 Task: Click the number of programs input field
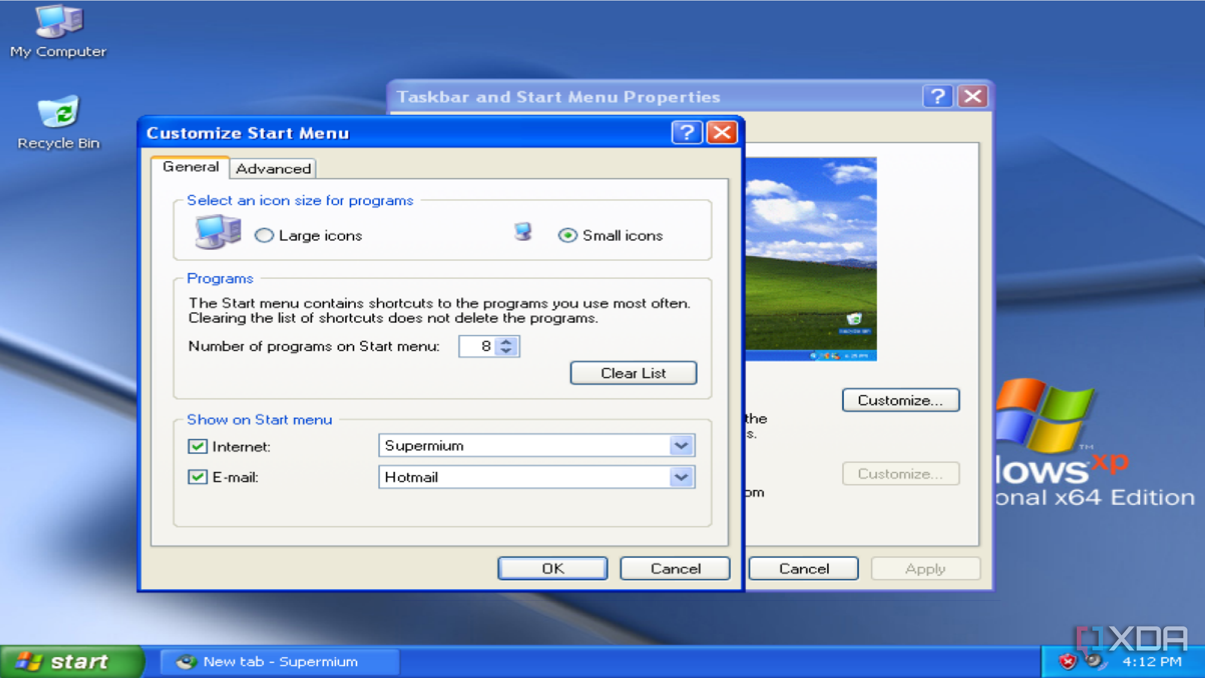coord(477,346)
